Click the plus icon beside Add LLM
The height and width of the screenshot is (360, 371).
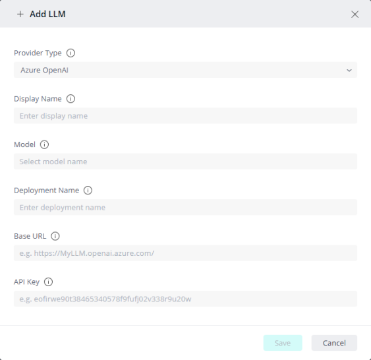point(20,15)
